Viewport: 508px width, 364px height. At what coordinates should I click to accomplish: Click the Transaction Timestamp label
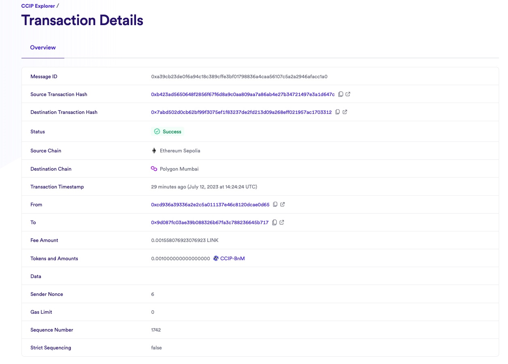point(57,187)
